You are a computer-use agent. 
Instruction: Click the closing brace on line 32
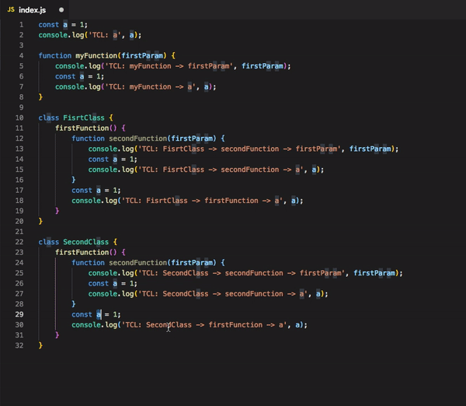[x=40, y=345]
